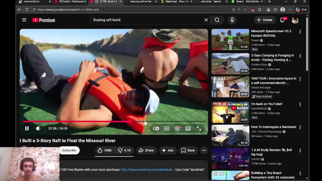This screenshot has height=181, width=322.
Task: Open the account avatar menu
Action: (x=295, y=20)
